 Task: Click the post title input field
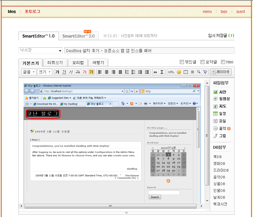click(149, 51)
